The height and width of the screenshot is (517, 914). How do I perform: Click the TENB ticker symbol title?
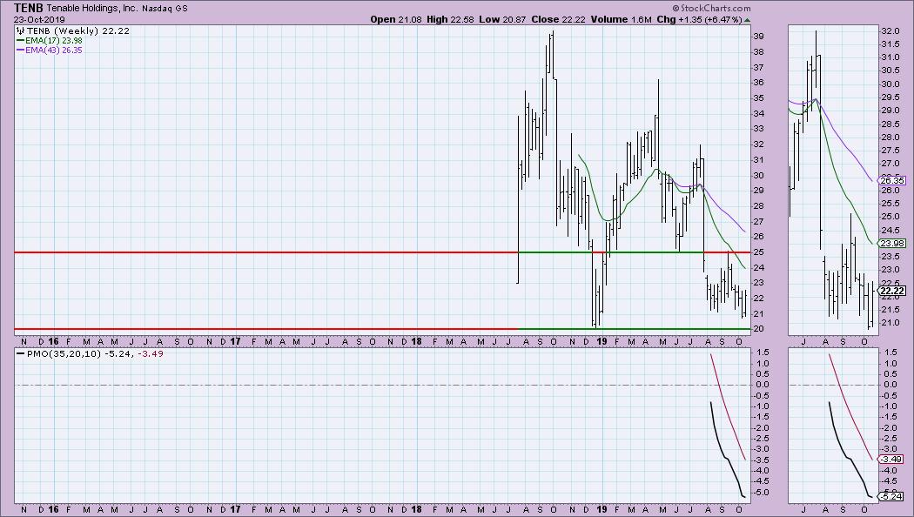pyautogui.click(x=28, y=8)
